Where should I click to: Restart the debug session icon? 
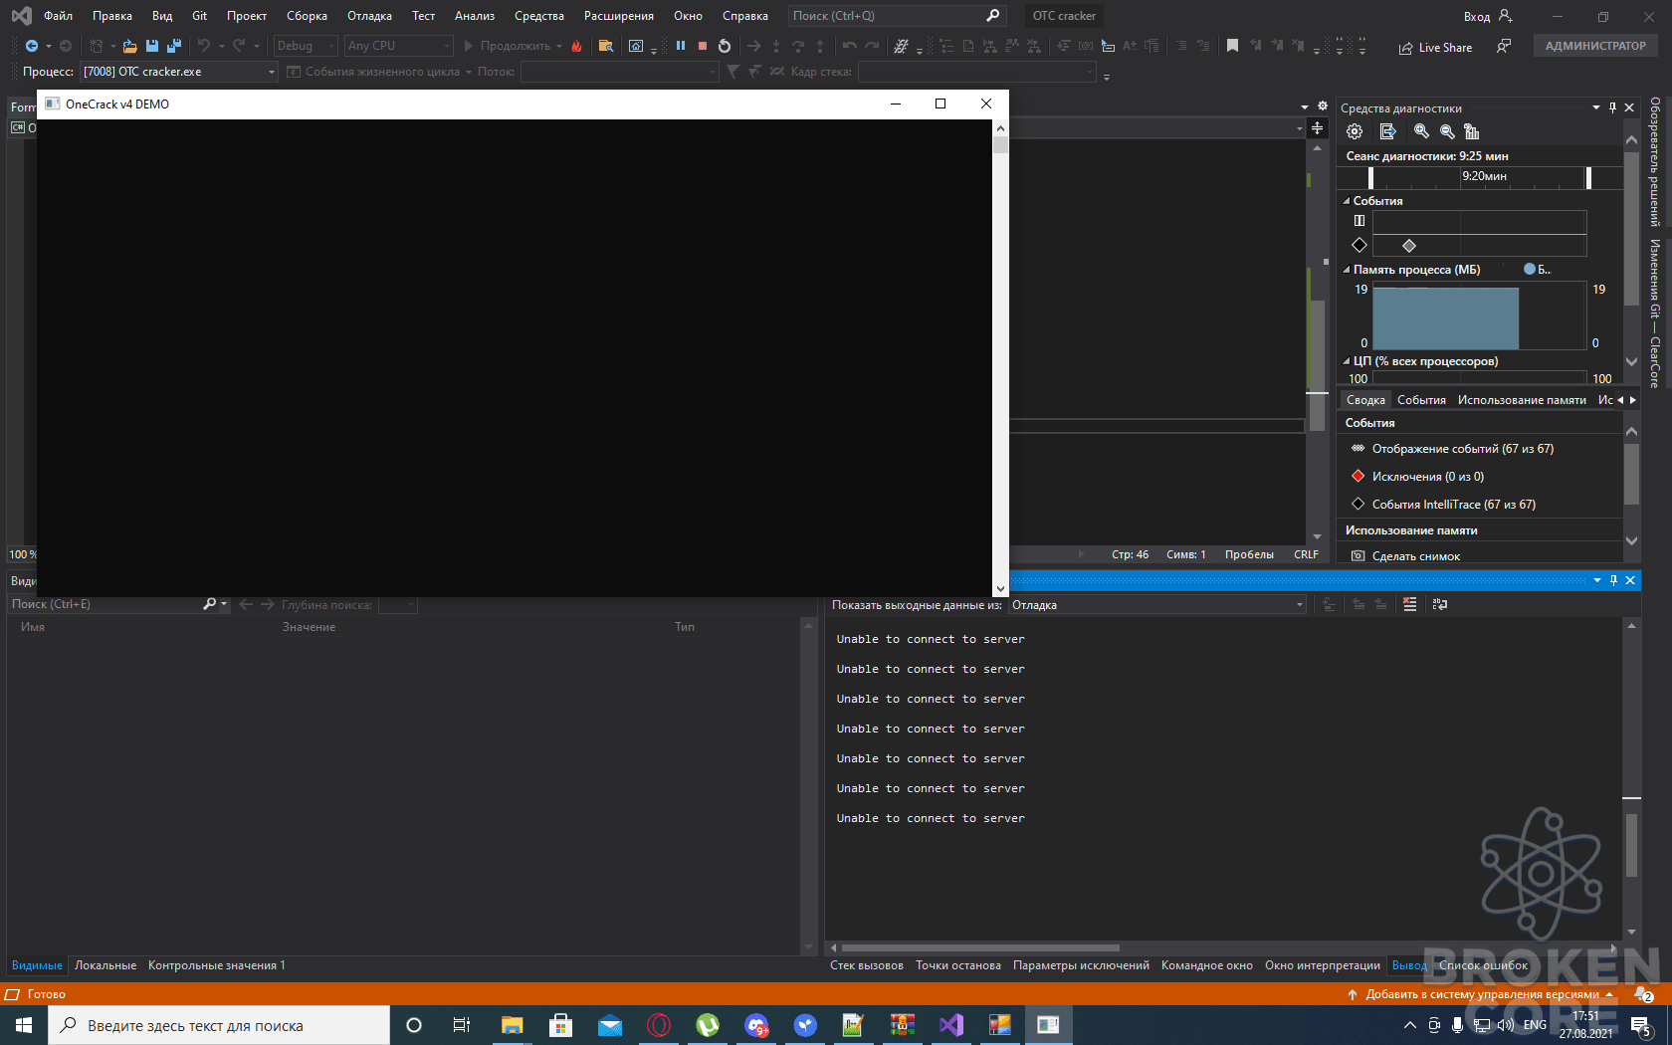725,46
